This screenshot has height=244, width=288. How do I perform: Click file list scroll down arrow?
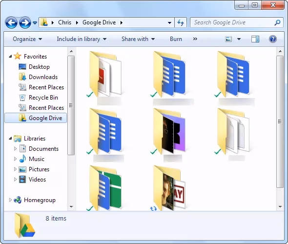coord(280,207)
